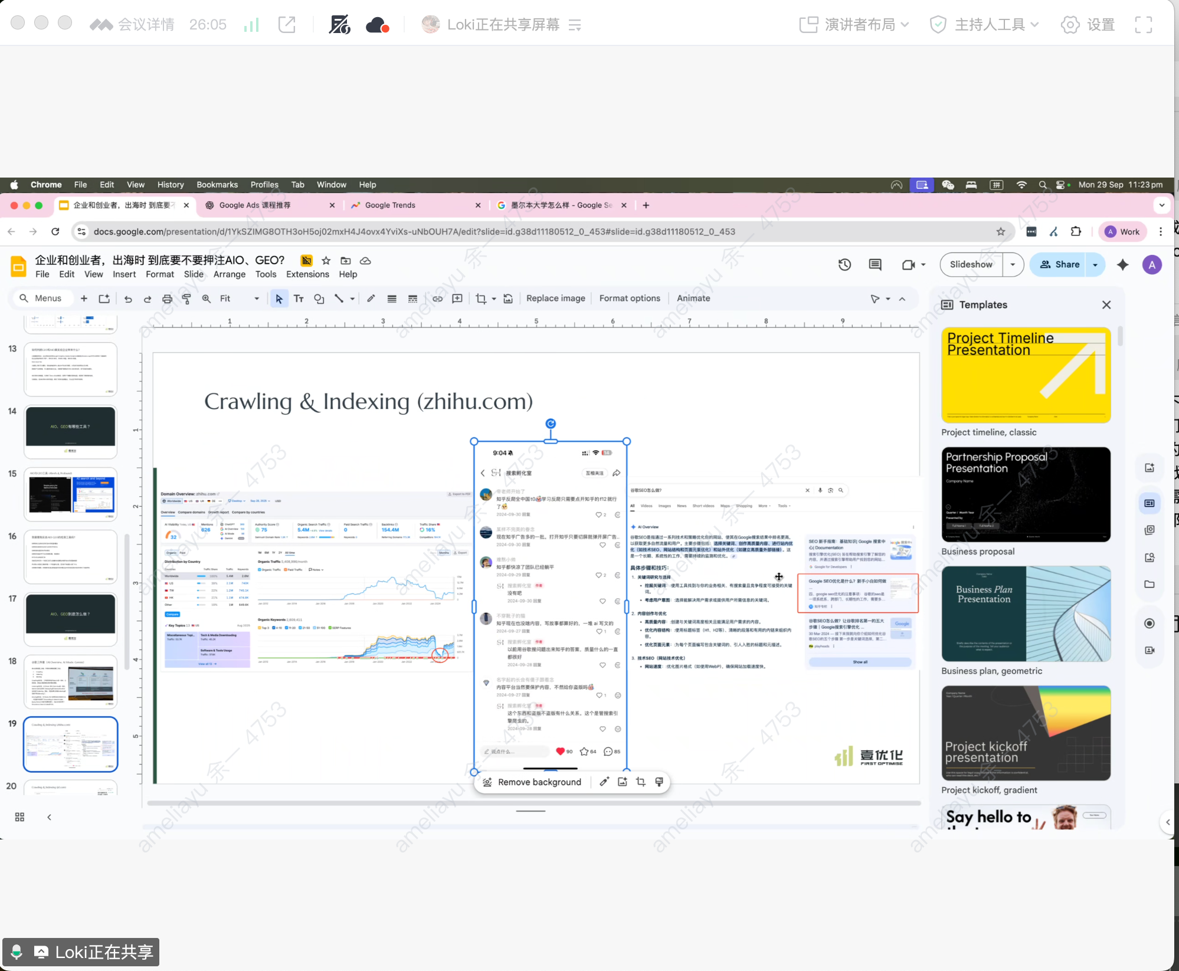This screenshot has height=971, width=1179.
Task: Toggle the grid view button
Action: [19, 817]
